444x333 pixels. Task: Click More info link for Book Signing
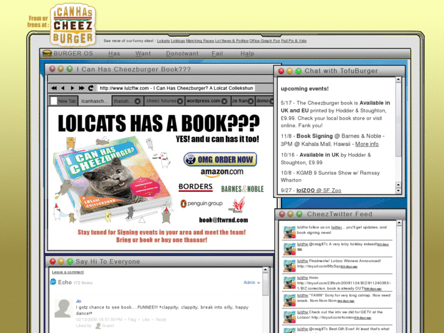(366, 144)
